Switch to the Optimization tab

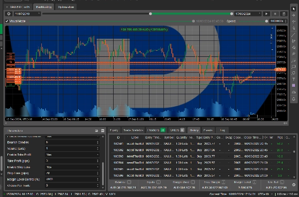(x=66, y=7)
